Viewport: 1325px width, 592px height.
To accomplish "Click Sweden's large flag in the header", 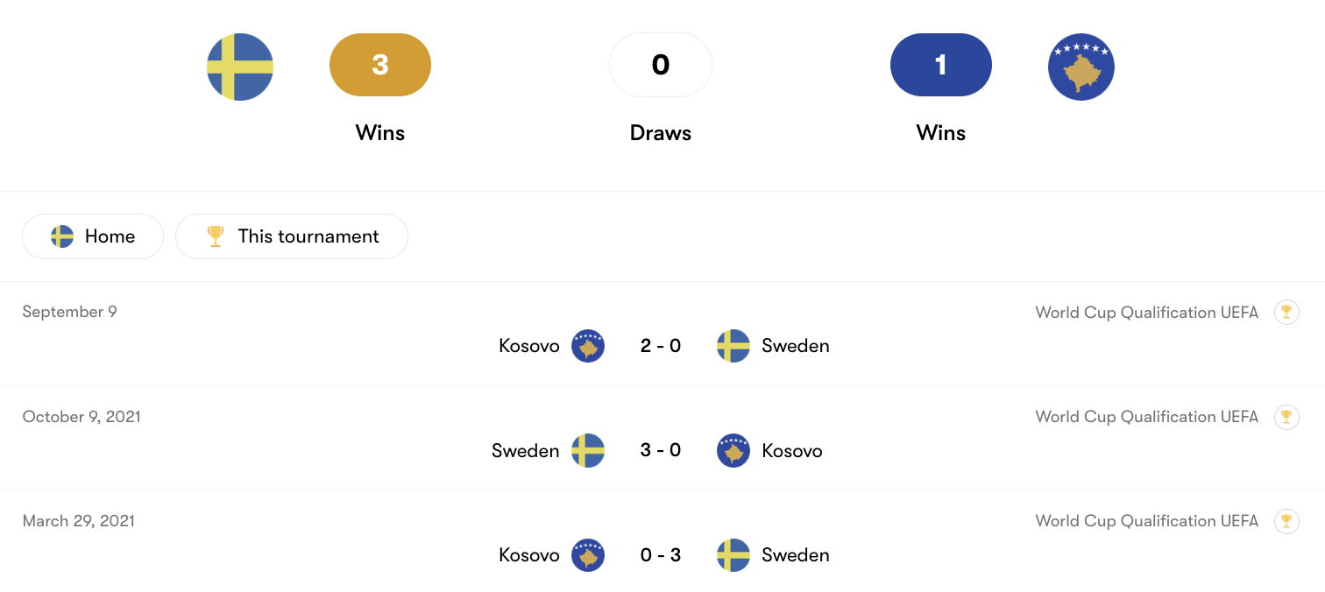I will pyautogui.click(x=240, y=67).
